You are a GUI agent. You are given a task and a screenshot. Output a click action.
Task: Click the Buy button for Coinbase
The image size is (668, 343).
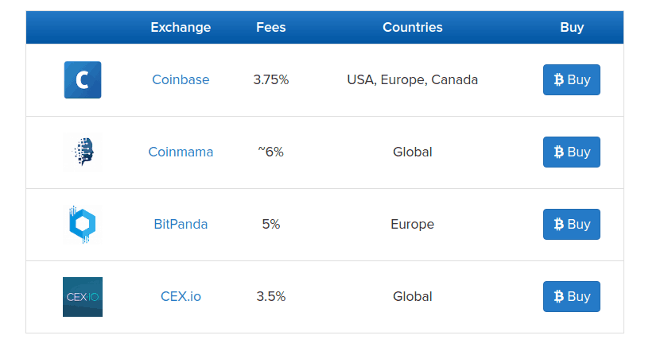tap(571, 79)
